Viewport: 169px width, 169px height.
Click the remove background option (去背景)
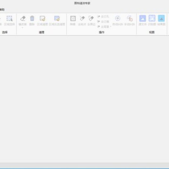(x=103, y=27)
